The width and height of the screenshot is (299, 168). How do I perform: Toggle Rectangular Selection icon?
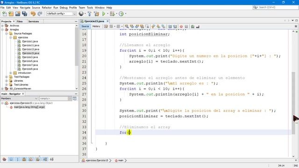point(147,27)
